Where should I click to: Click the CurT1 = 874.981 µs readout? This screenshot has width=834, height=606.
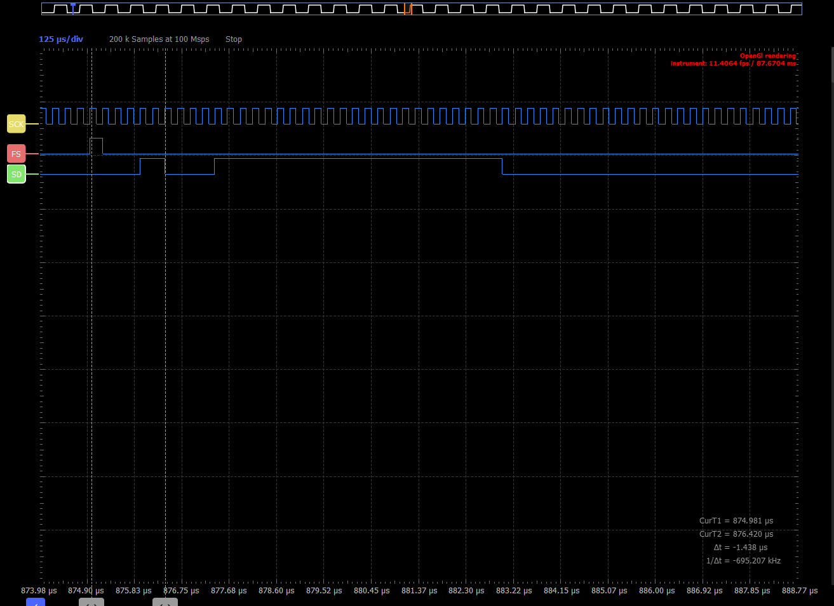coord(736,520)
